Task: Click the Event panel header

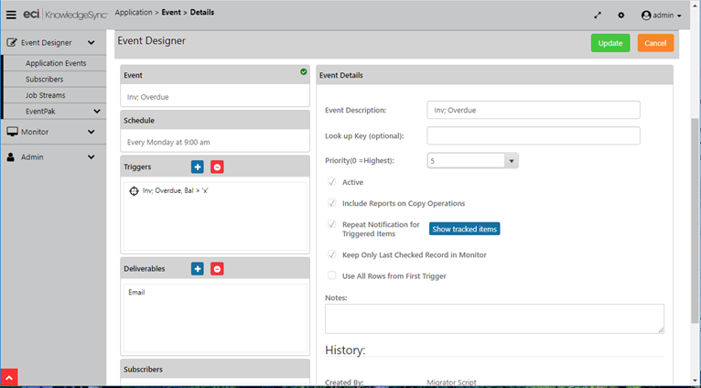Action: pos(215,75)
